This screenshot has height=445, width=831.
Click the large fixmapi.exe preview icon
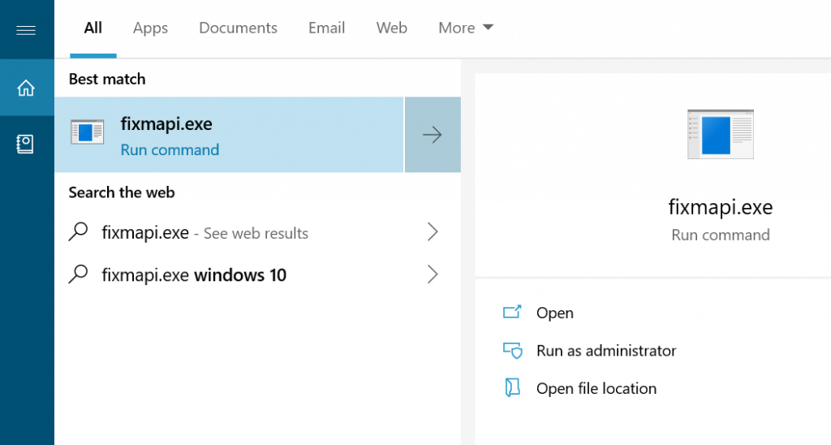(x=721, y=134)
